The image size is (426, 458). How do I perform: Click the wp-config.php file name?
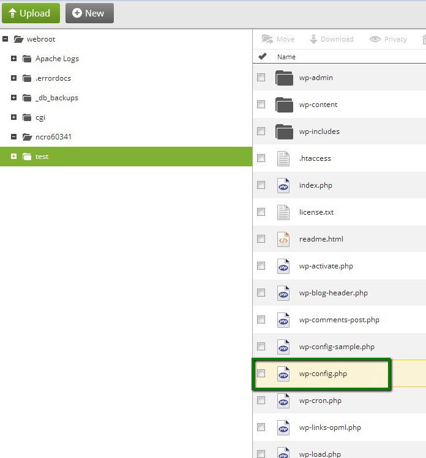pyautogui.click(x=323, y=374)
